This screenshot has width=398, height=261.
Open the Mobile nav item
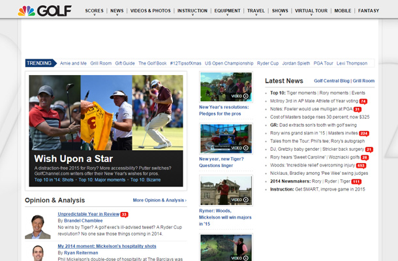pos(343,10)
